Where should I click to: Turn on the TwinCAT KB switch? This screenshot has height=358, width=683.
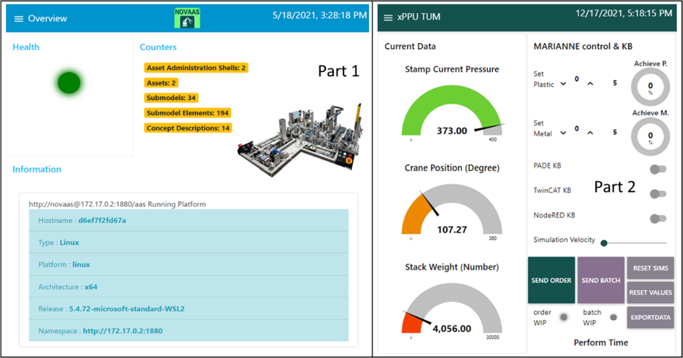(x=657, y=193)
